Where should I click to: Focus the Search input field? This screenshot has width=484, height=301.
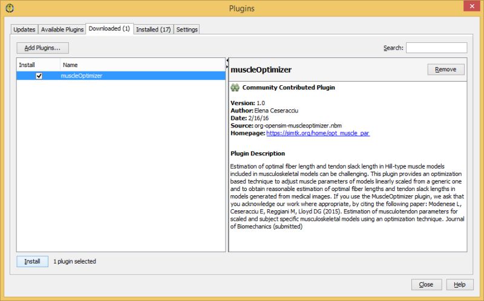(436, 48)
